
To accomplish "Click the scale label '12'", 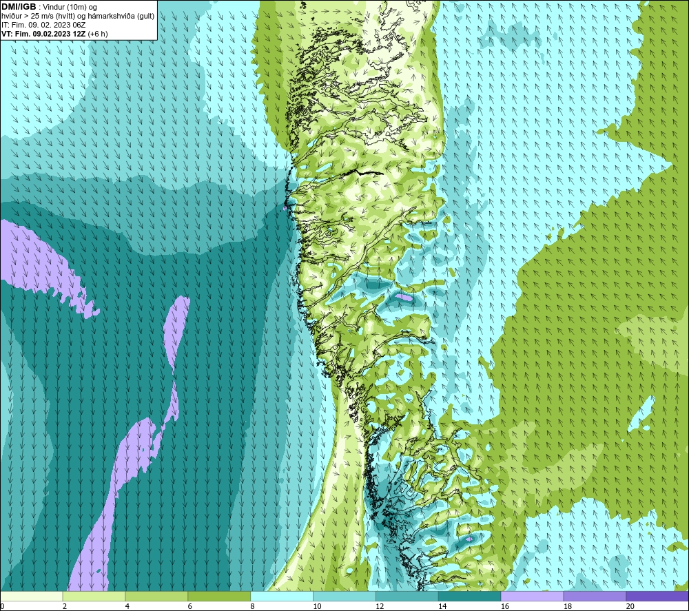I will tap(380, 606).
